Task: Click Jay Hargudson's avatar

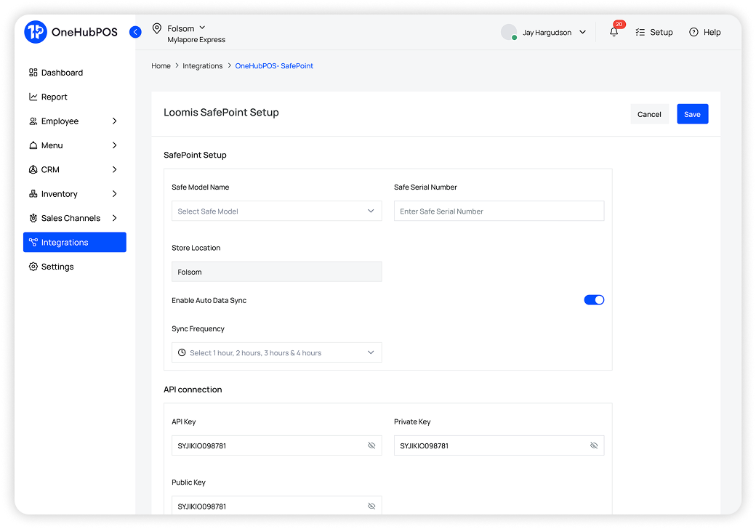Action: [x=509, y=32]
